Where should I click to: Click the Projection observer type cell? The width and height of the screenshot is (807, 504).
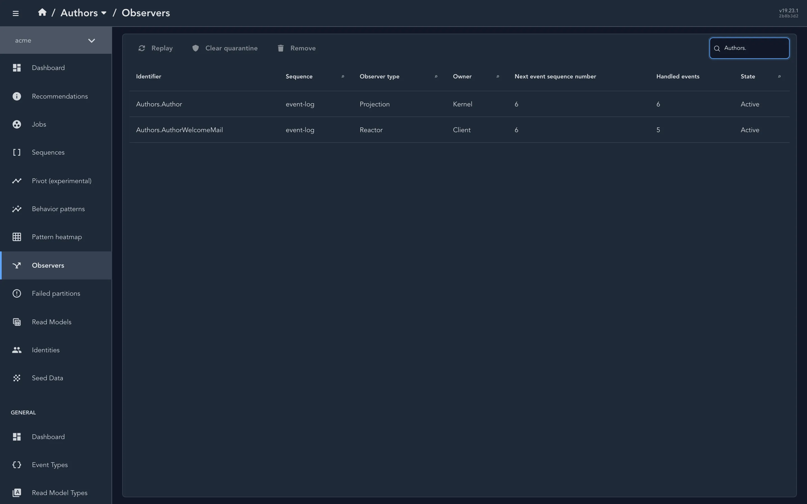point(374,104)
